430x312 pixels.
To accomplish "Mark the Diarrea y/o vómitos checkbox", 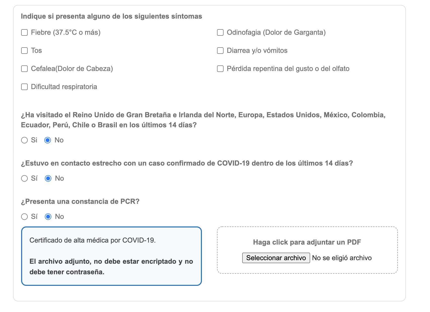I will click(220, 51).
